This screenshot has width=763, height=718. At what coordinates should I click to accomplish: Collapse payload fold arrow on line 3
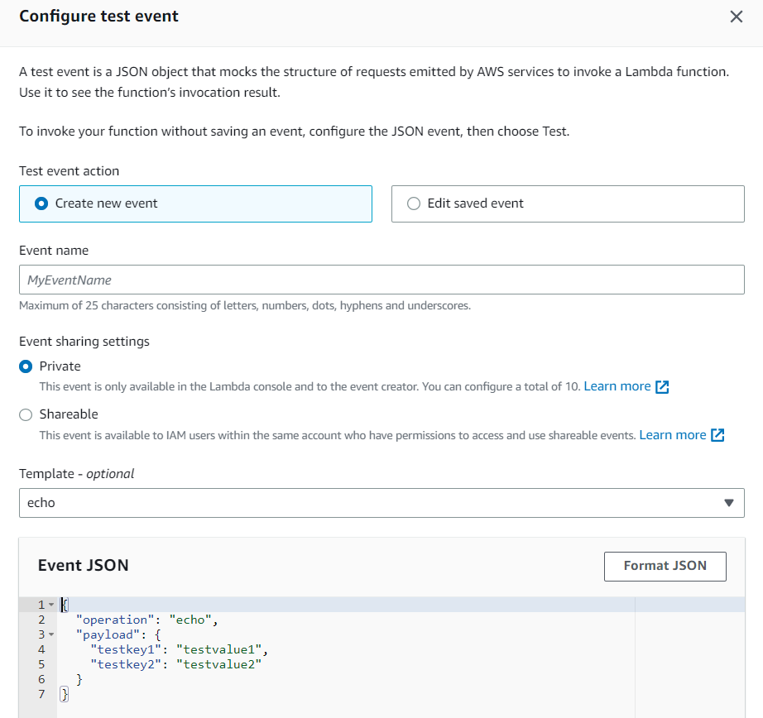click(x=51, y=634)
